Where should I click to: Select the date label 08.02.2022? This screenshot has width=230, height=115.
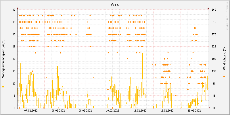pyautogui.click(x=58, y=110)
